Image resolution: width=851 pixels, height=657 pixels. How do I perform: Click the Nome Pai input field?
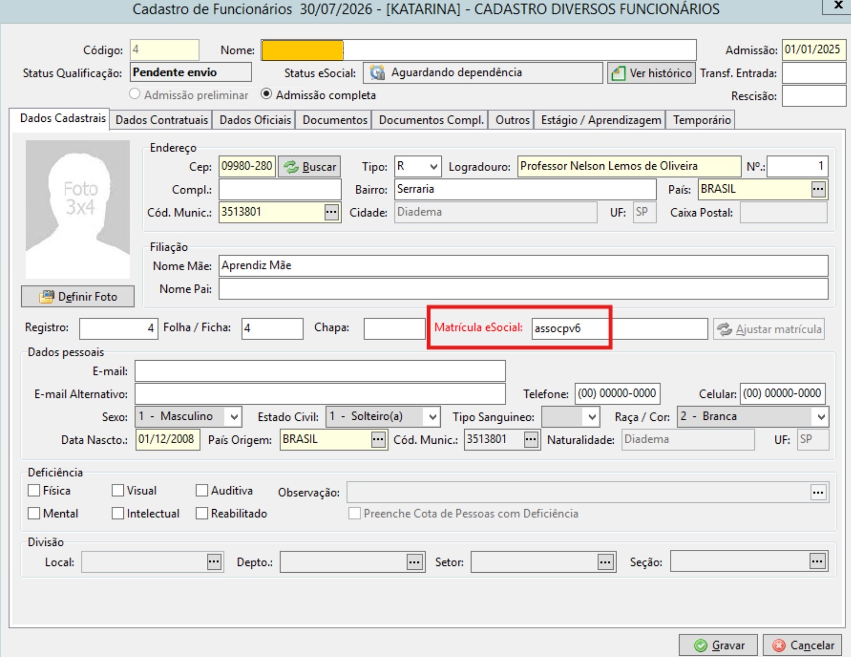[523, 289]
